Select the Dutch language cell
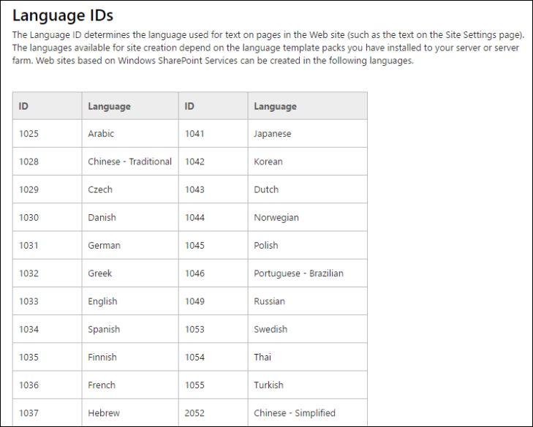 point(266,189)
